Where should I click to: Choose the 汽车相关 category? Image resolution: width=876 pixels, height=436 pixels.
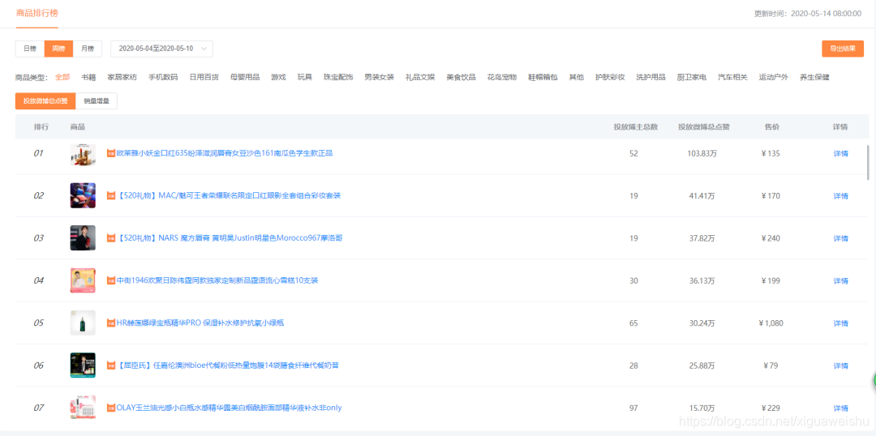[732, 77]
